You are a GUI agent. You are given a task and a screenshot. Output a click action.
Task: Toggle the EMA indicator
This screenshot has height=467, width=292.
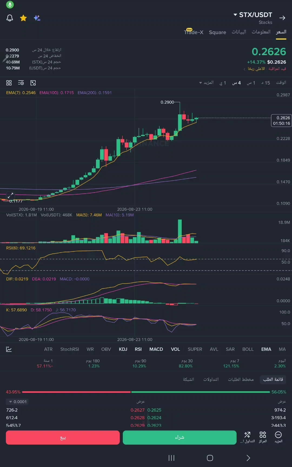coord(266,349)
